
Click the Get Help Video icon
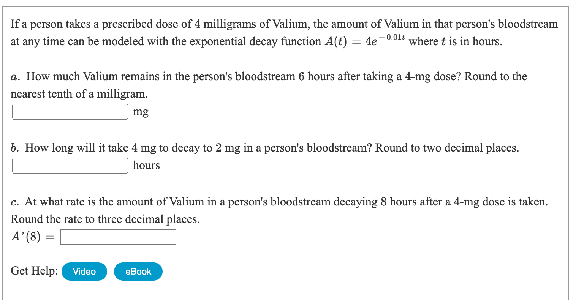pos(84,271)
